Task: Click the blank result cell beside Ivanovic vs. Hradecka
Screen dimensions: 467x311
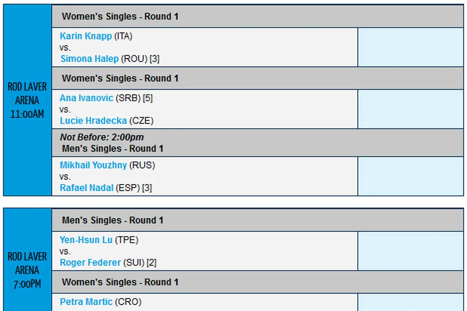Action: click(411, 109)
